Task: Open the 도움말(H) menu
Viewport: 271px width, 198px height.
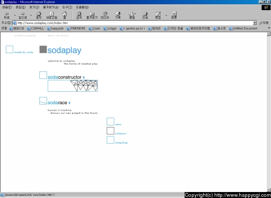Action: pos(82,7)
